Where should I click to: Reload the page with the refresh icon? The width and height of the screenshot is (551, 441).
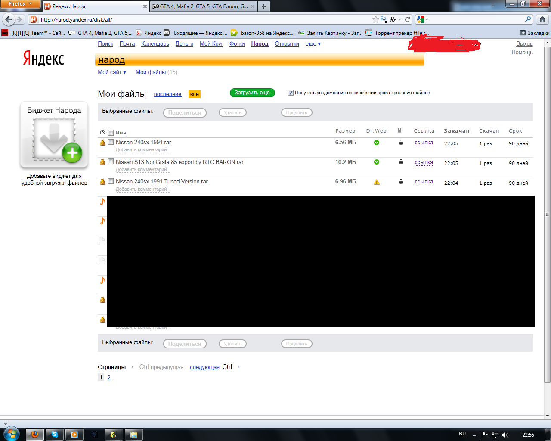click(x=407, y=19)
